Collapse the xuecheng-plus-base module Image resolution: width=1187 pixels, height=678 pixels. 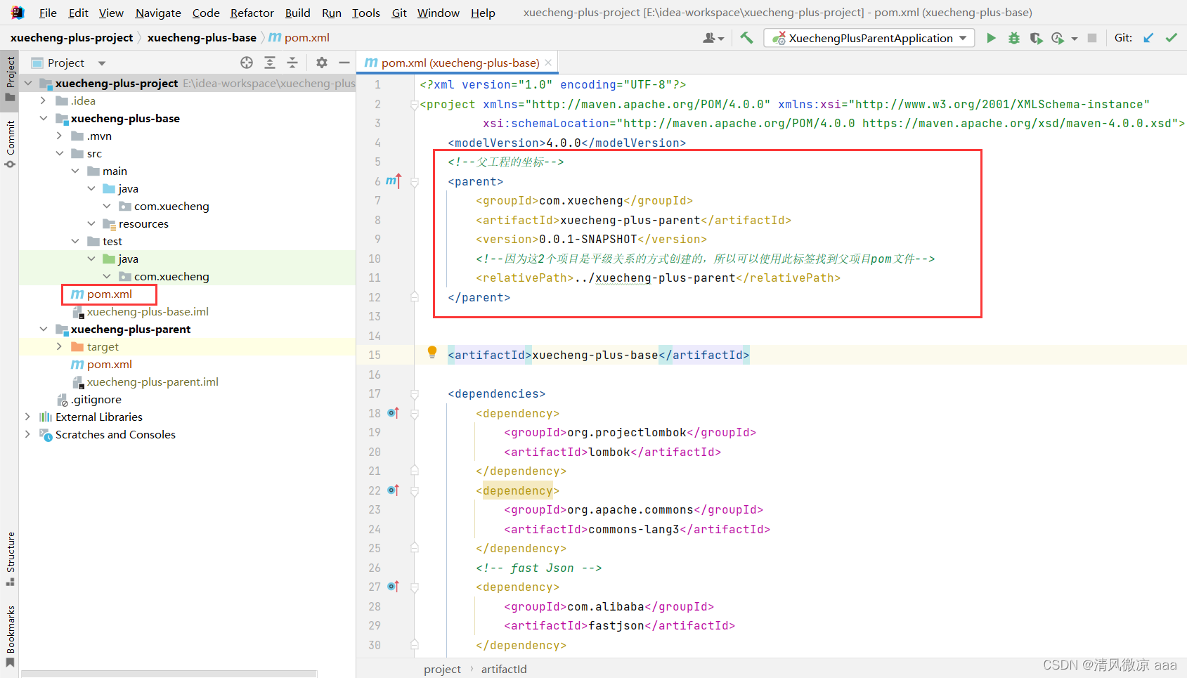[44, 118]
